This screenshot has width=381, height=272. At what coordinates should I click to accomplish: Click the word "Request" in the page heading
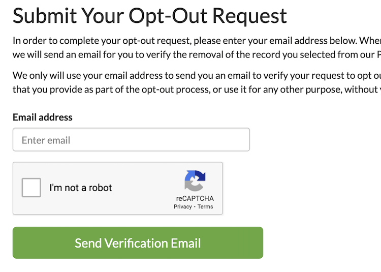tap(250, 16)
